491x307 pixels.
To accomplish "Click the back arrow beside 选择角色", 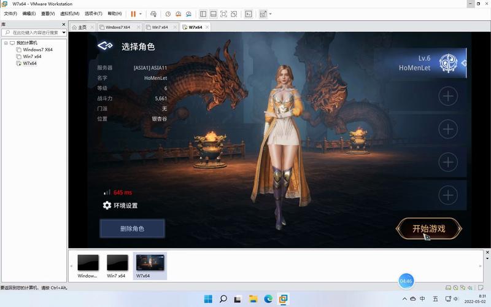I will 105,45.
